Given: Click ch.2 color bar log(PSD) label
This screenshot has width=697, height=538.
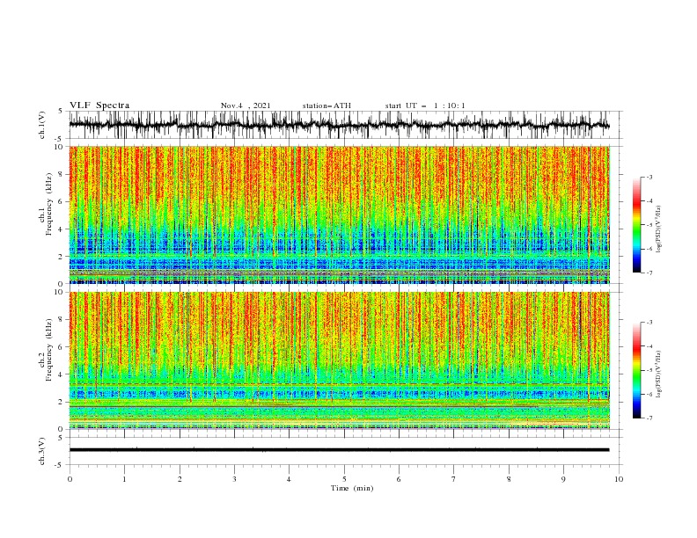Looking at the screenshot, I should click(658, 374).
